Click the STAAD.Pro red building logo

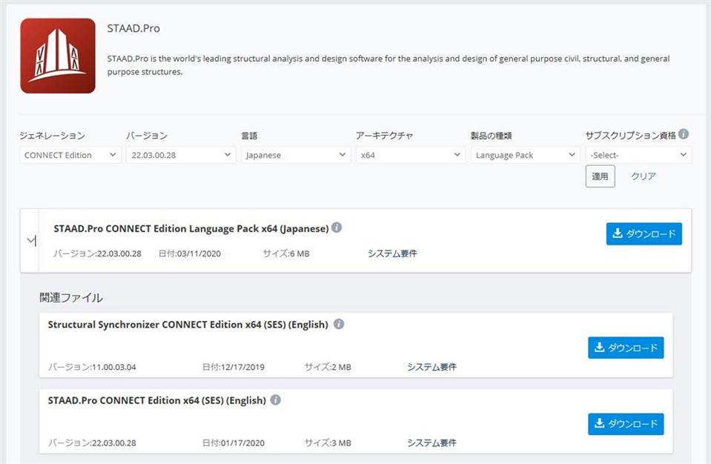(58, 56)
